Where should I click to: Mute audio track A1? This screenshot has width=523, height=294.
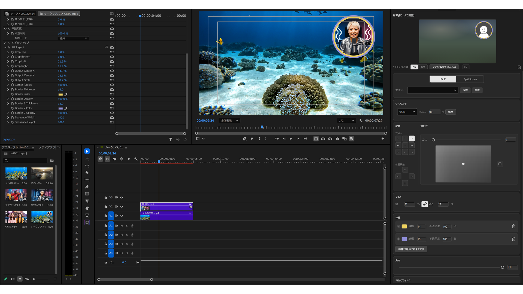(121, 226)
